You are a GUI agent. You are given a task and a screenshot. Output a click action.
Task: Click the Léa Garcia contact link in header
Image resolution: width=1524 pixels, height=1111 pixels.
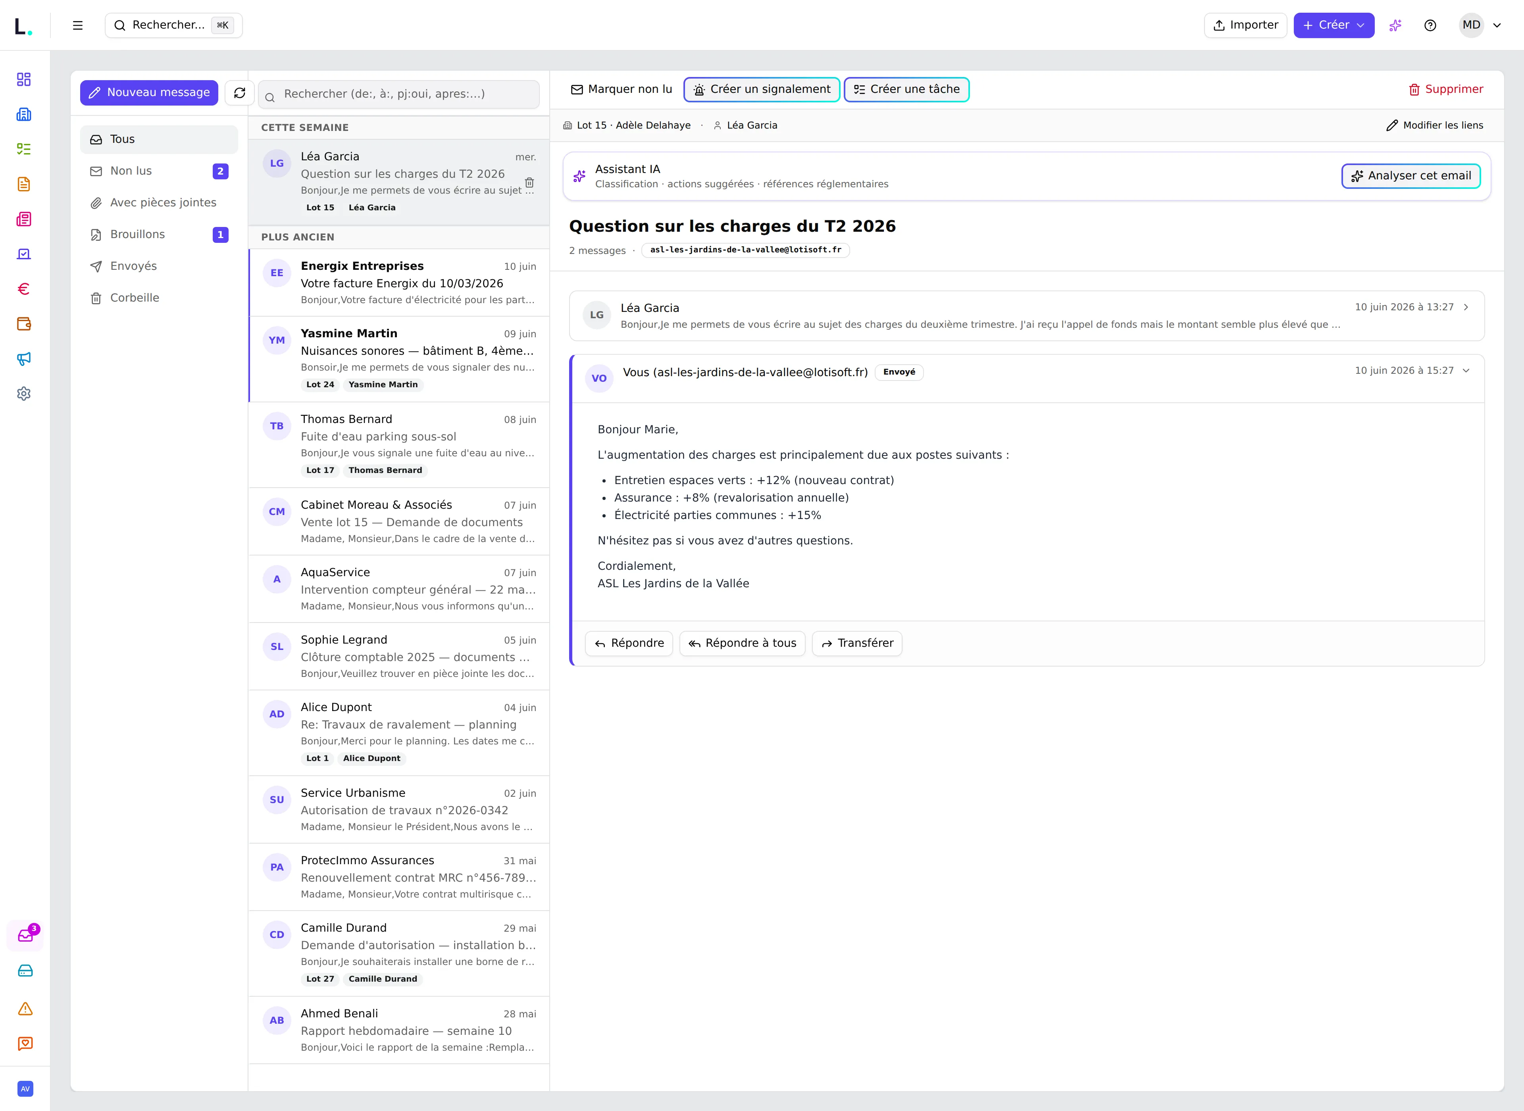[745, 126]
